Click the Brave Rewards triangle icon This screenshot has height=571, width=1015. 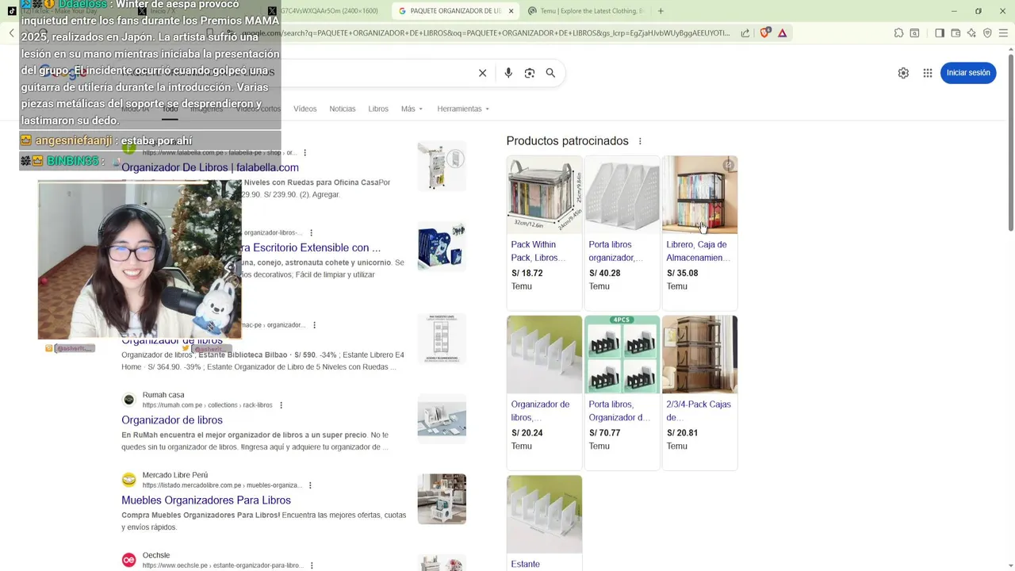point(782,33)
